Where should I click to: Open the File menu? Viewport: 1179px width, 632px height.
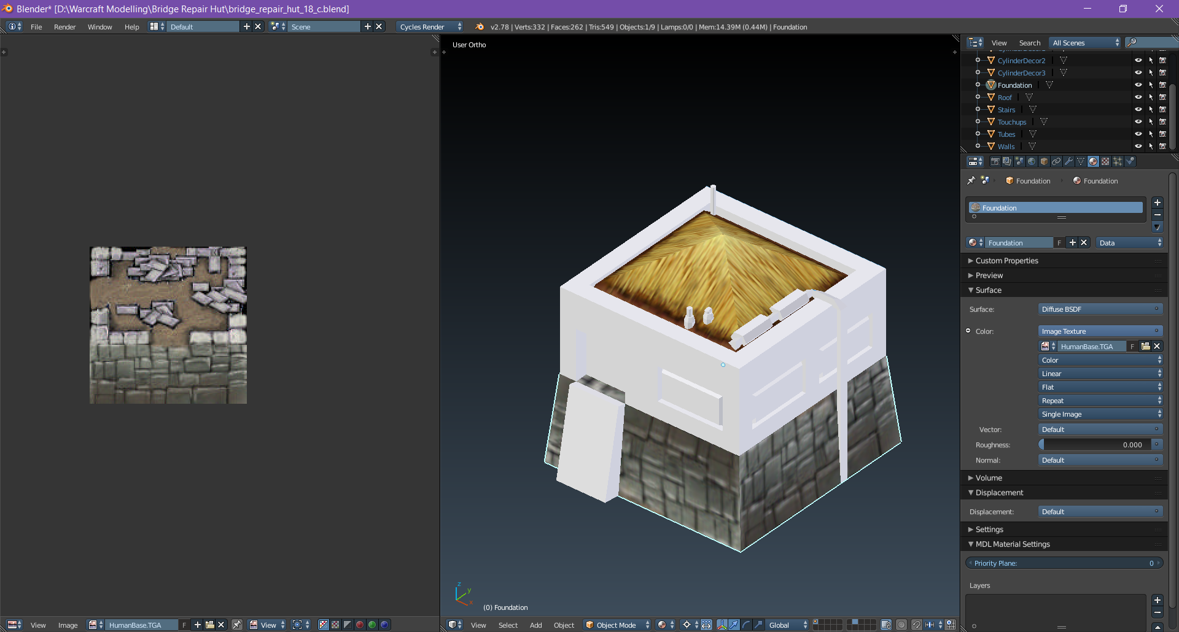pyautogui.click(x=36, y=26)
